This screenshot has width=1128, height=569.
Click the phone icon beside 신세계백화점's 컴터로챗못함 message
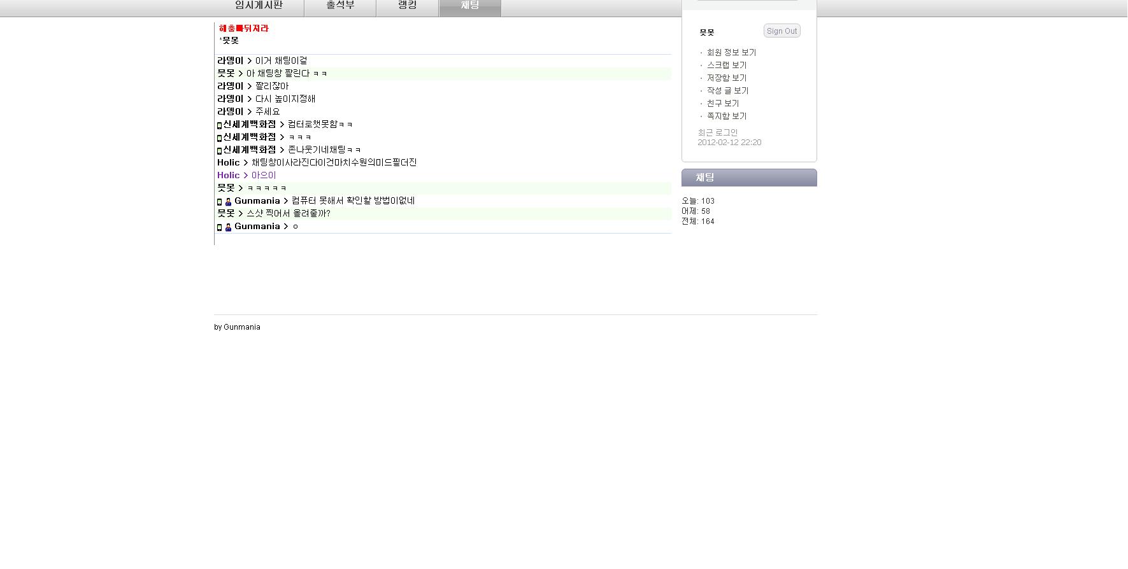pos(219,125)
